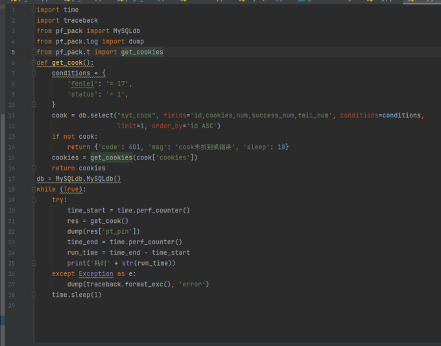Click 'pf_pack.log' module on line 4

[x=77, y=41]
